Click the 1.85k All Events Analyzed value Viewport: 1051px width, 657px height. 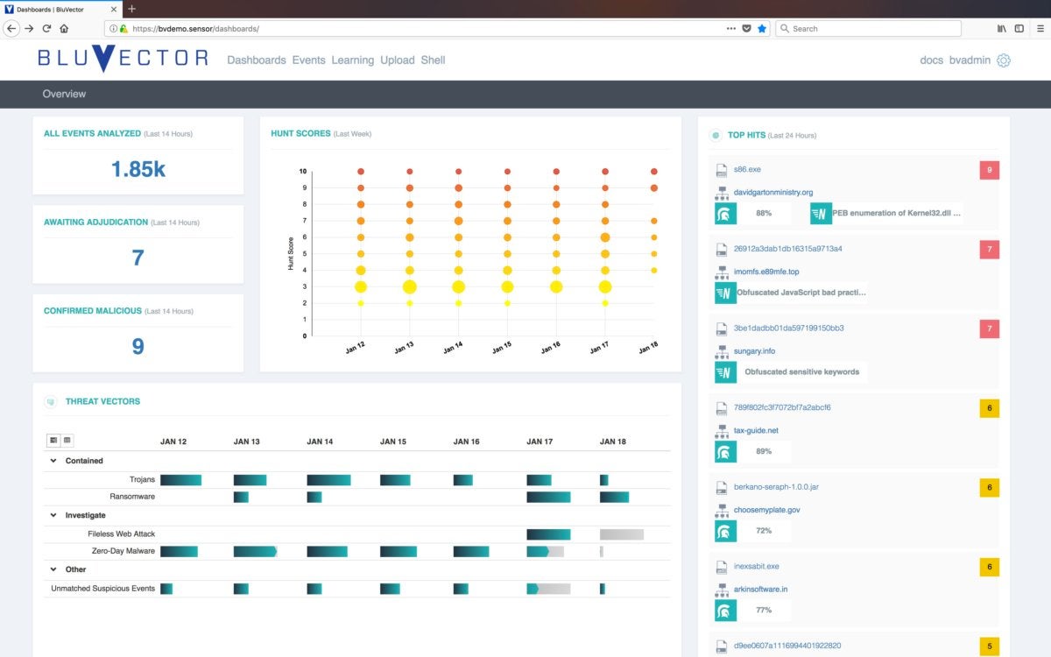[138, 169]
